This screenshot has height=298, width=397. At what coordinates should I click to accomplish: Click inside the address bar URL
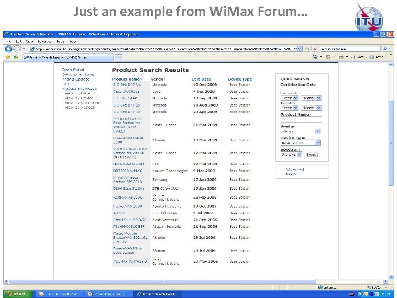[166, 49]
